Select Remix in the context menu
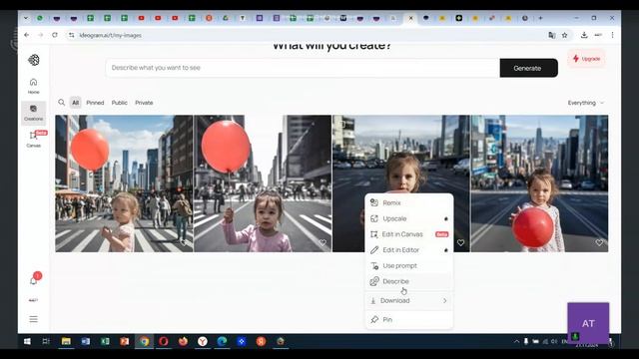This screenshot has width=639, height=359. [409, 202]
